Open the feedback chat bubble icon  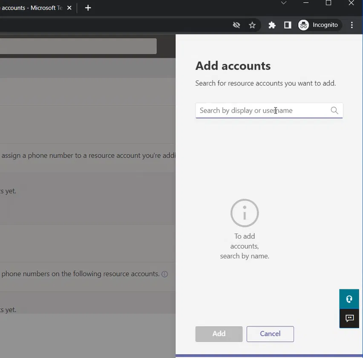click(349, 318)
